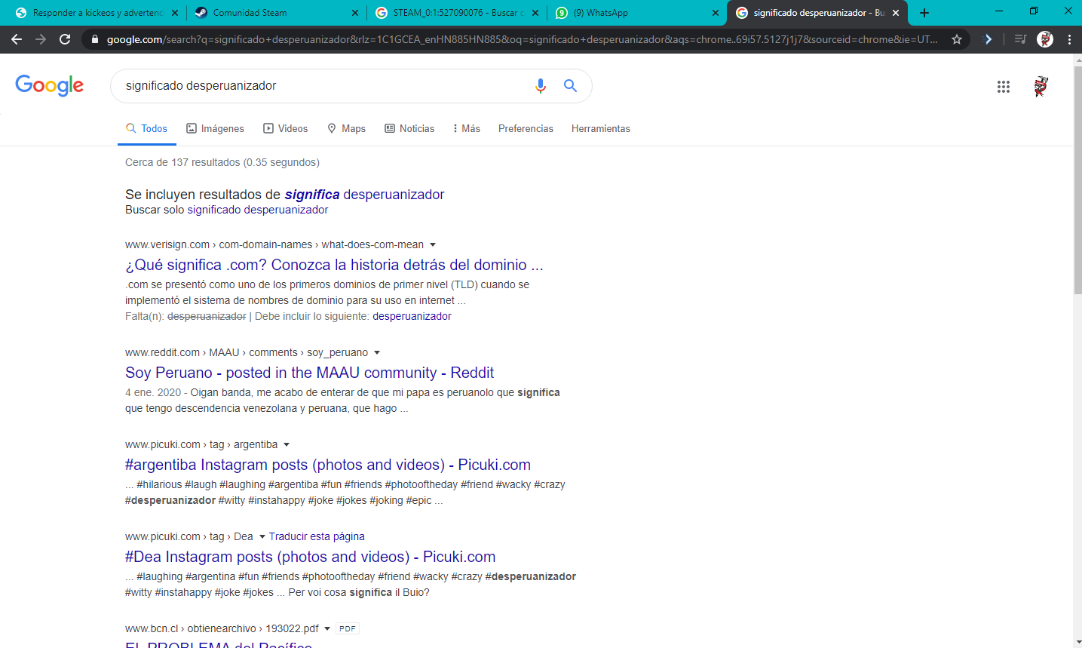This screenshot has width=1082, height=648.
Task: Click the address bar URL
Action: (522, 39)
